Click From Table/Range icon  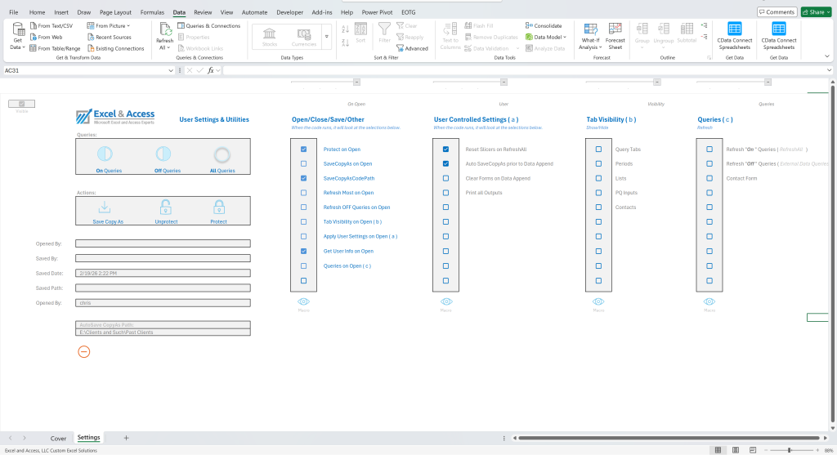point(33,48)
